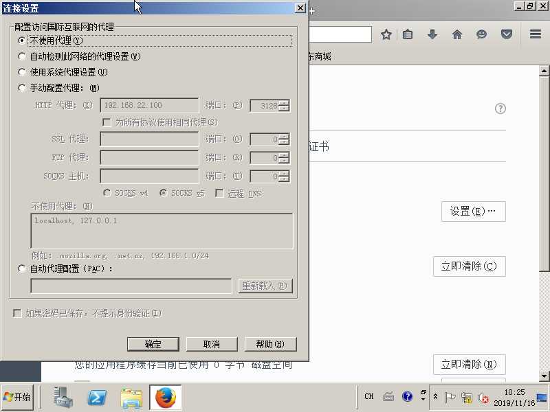Click 取消 to cancel the dialog
The height and width of the screenshot is (412, 550).
212,344
